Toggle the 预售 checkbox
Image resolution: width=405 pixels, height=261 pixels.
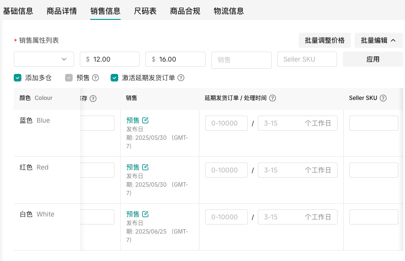pos(69,78)
